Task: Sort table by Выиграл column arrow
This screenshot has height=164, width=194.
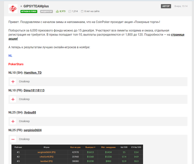Action: click(95, 147)
